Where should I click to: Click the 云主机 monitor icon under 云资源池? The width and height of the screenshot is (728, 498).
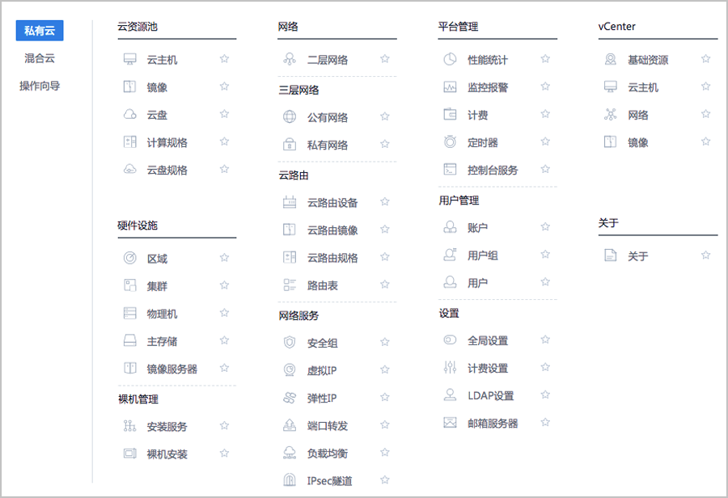point(130,59)
